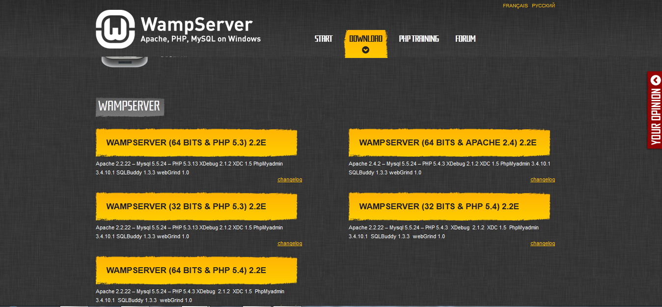This screenshot has width=662, height=307.
Task: Go to the PHP Training page
Action: tap(418, 39)
